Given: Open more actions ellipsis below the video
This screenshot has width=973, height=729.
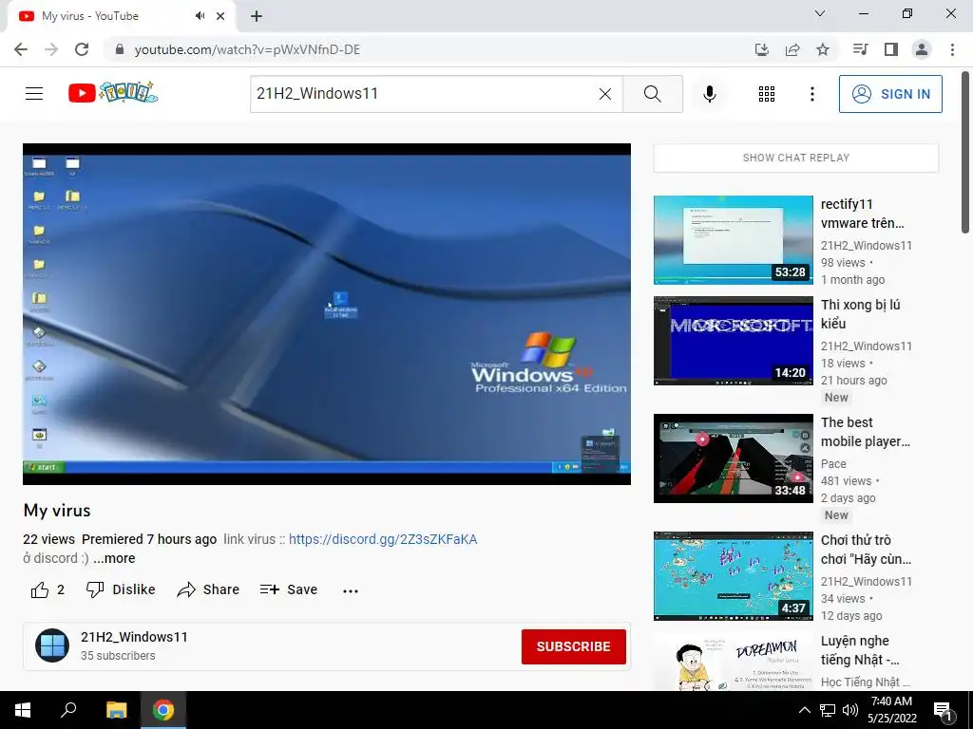Looking at the screenshot, I should point(351,590).
